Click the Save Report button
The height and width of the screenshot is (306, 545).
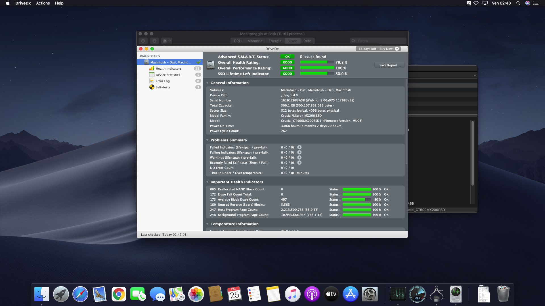click(389, 65)
